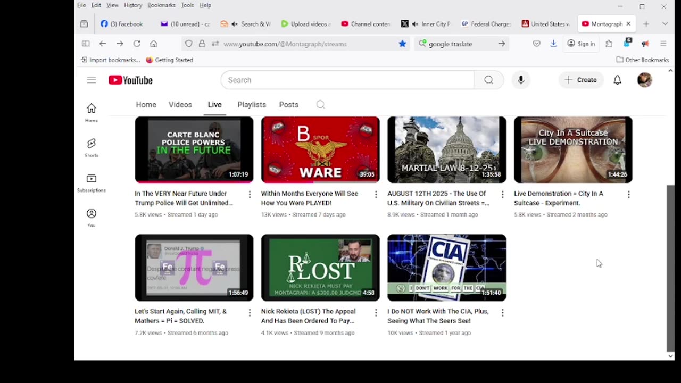The height and width of the screenshot is (383, 681).
Task: Play the CIA thumbnail video
Action: click(446, 268)
